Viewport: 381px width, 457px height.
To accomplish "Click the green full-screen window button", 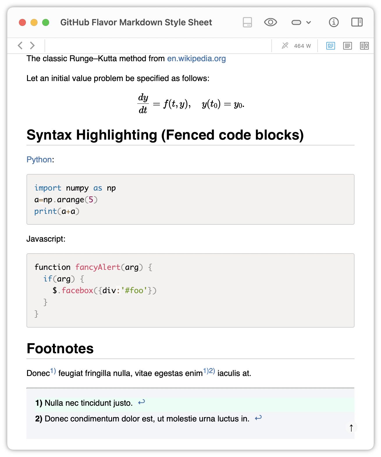I will 46,22.
